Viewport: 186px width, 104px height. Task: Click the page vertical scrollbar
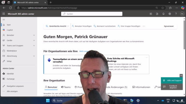(184, 35)
